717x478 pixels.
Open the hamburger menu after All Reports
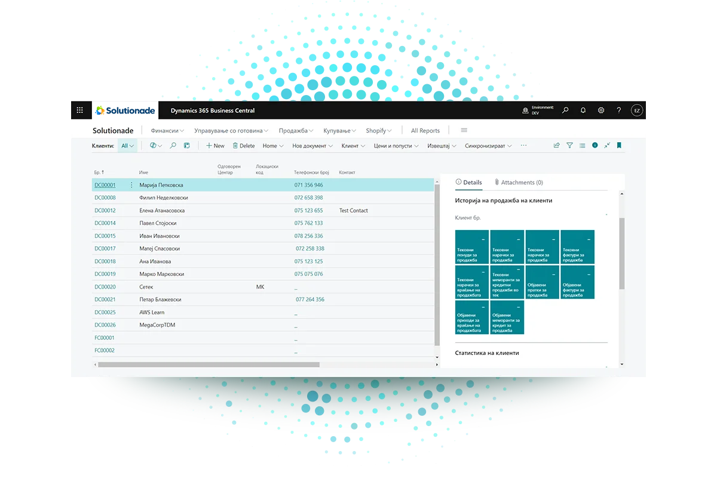click(464, 130)
